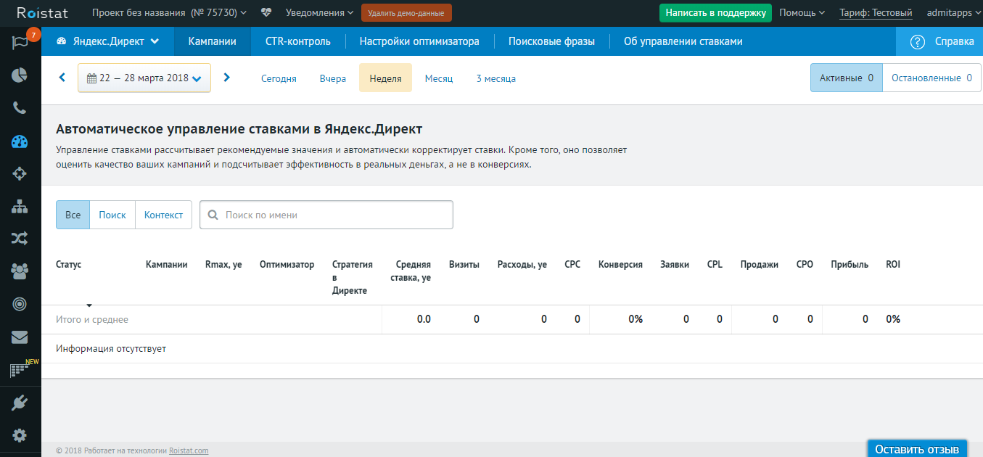Go to next date period arrow
This screenshot has height=457, width=983.
[227, 78]
